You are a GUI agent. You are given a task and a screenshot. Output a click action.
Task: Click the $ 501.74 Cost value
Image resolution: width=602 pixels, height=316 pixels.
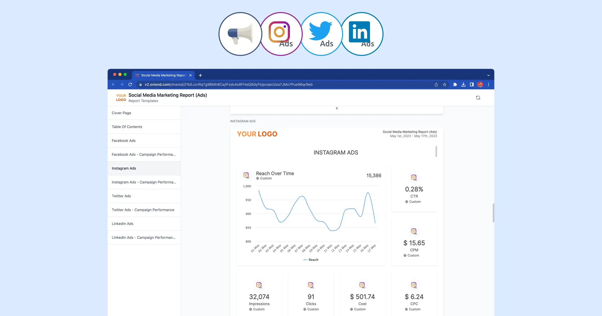tap(362, 297)
